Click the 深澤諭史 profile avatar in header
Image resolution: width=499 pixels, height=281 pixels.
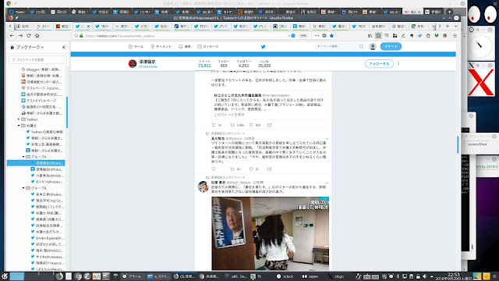[133, 64]
